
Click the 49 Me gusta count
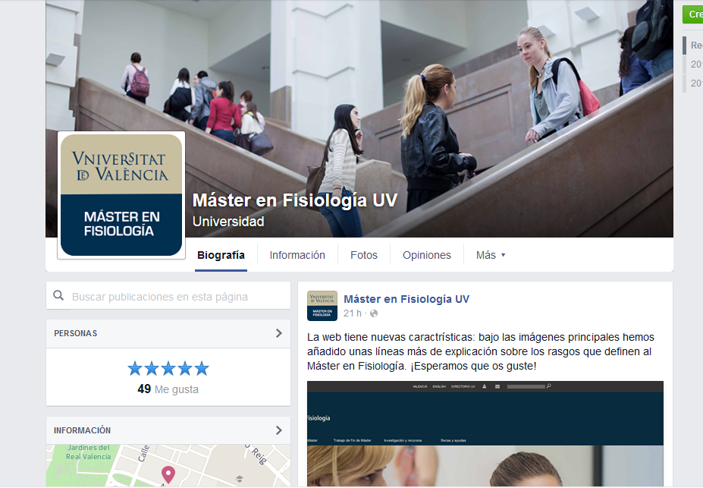tap(168, 389)
